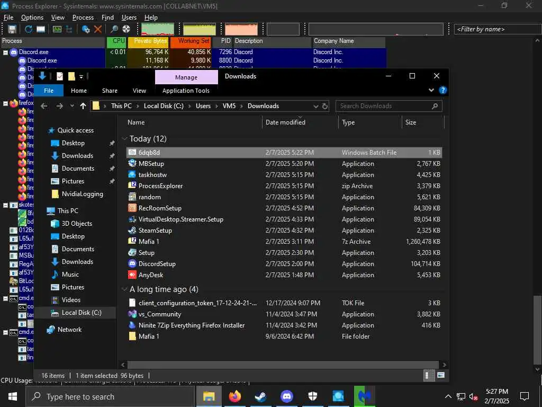The width and height of the screenshot is (542, 407).
Task: Go back with the Explorer back arrow
Action: tap(44, 106)
